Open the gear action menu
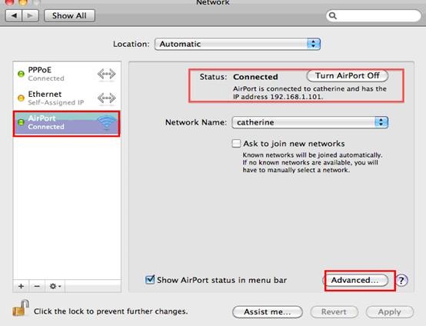Screen dimensions: 426x326 tap(55, 286)
